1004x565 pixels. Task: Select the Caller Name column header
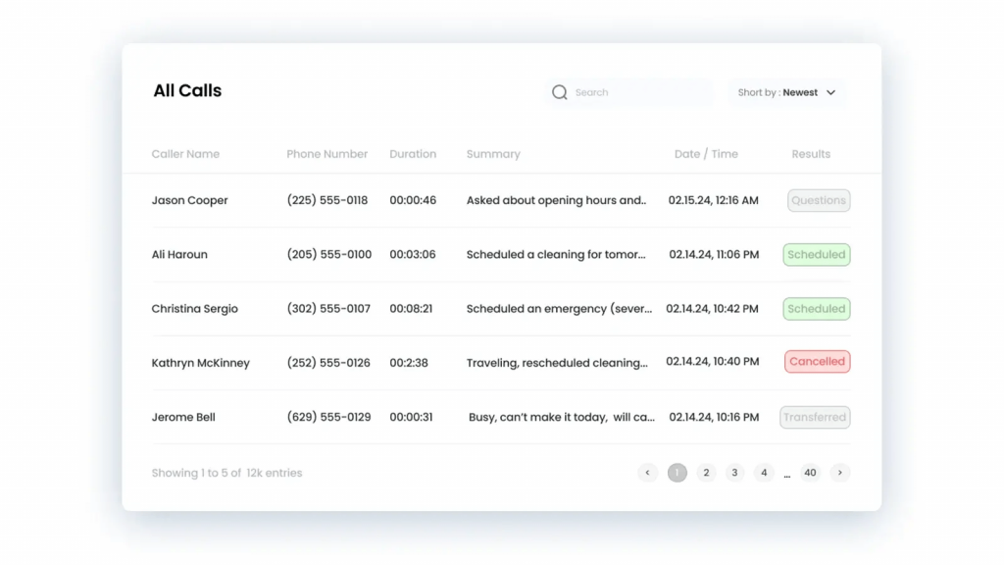click(185, 154)
